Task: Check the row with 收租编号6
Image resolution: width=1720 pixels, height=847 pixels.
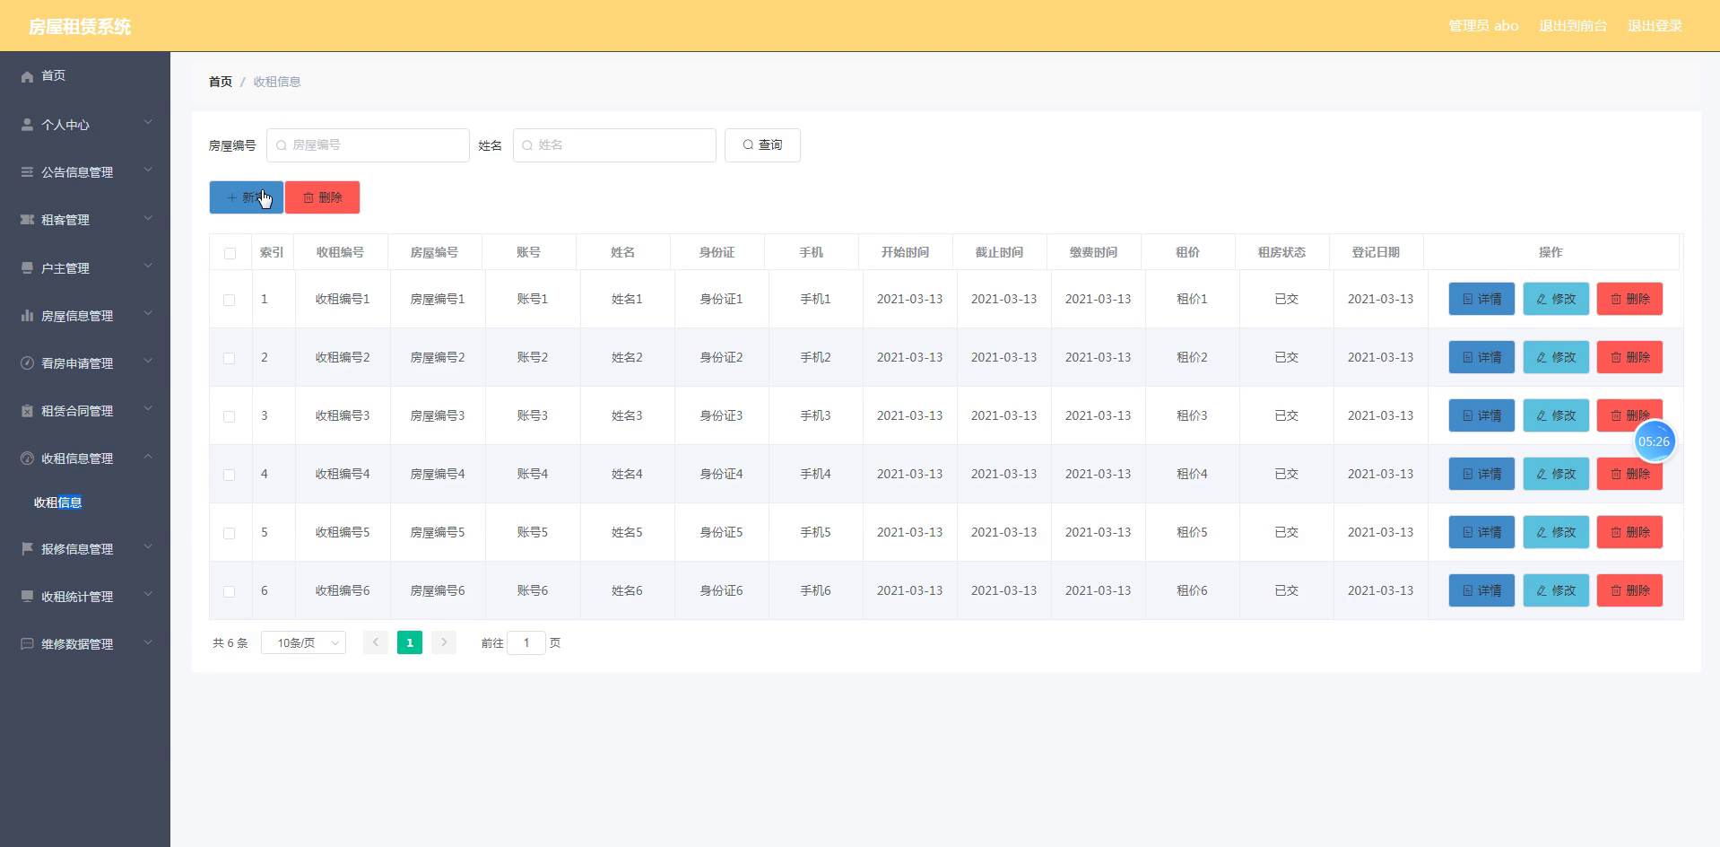Action: pos(230,591)
